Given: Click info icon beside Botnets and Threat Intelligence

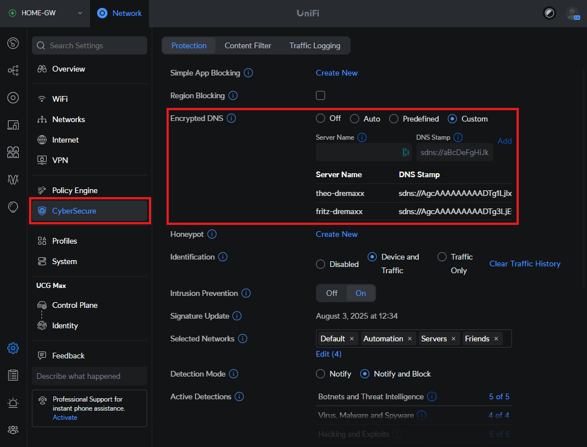Looking at the screenshot, I should (432, 396).
